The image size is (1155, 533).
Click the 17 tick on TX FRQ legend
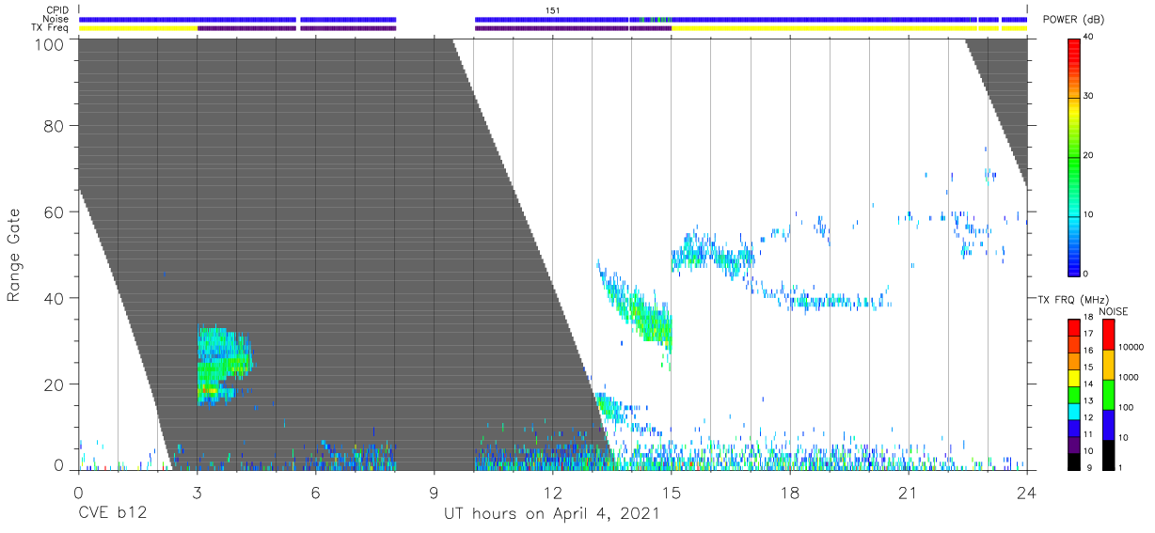click(1088, 334)
